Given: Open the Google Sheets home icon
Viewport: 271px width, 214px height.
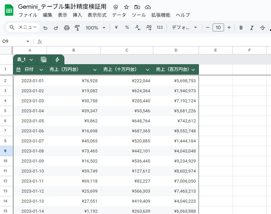Looking at the screenshot, I should pyautogui.click(x=9, y=10).
